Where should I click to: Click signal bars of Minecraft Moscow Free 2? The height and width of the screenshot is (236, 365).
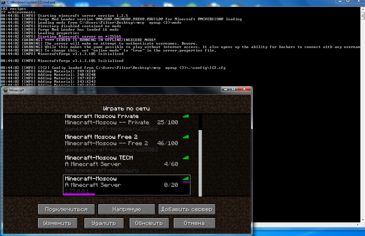[186, 137]
